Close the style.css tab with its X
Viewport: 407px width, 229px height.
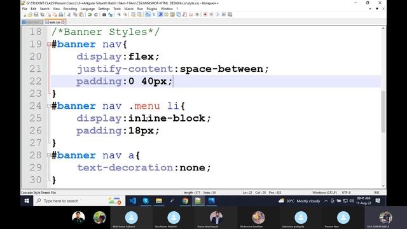click(63, 22)
